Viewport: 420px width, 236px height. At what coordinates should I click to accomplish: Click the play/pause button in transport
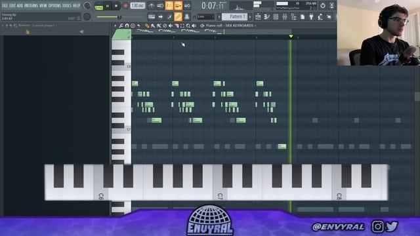click(x=107, y=6)
